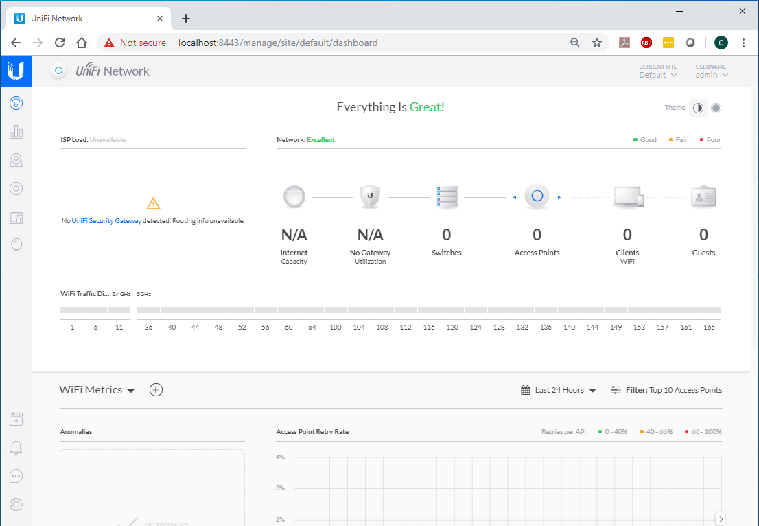Click the Switches stack icon
This screenshot has width=759, height=526.
pos(447,196)
